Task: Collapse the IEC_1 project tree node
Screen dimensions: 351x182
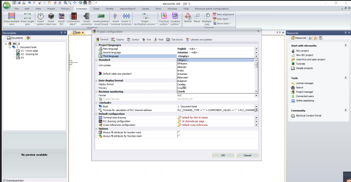Action: click(x=6, y=44)
